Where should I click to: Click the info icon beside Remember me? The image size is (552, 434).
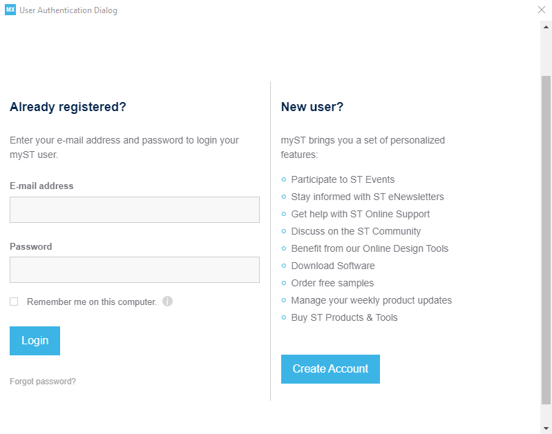167,302
